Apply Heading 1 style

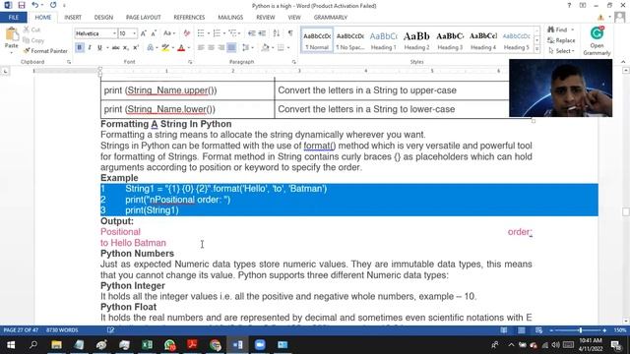point(383,40)
